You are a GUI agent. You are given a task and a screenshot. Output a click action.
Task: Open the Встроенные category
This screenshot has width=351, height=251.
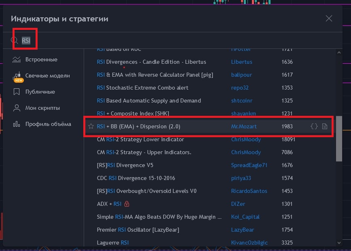41,60
